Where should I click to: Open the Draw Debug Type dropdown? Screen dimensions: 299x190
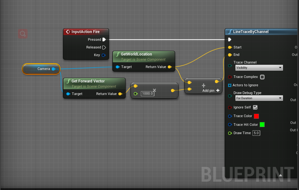(259, 98)
